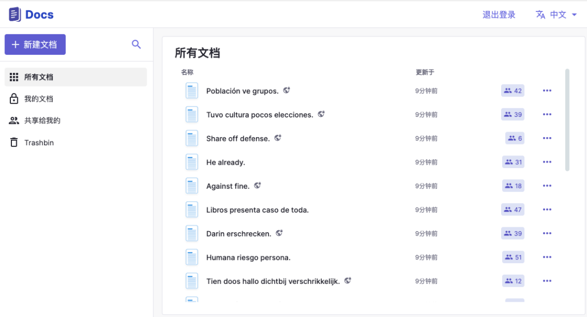The height and width of the screenshot is (317, 587).
Task: Click the file icon next to Darin erschrecken.
Action: [x=192, y=234]
